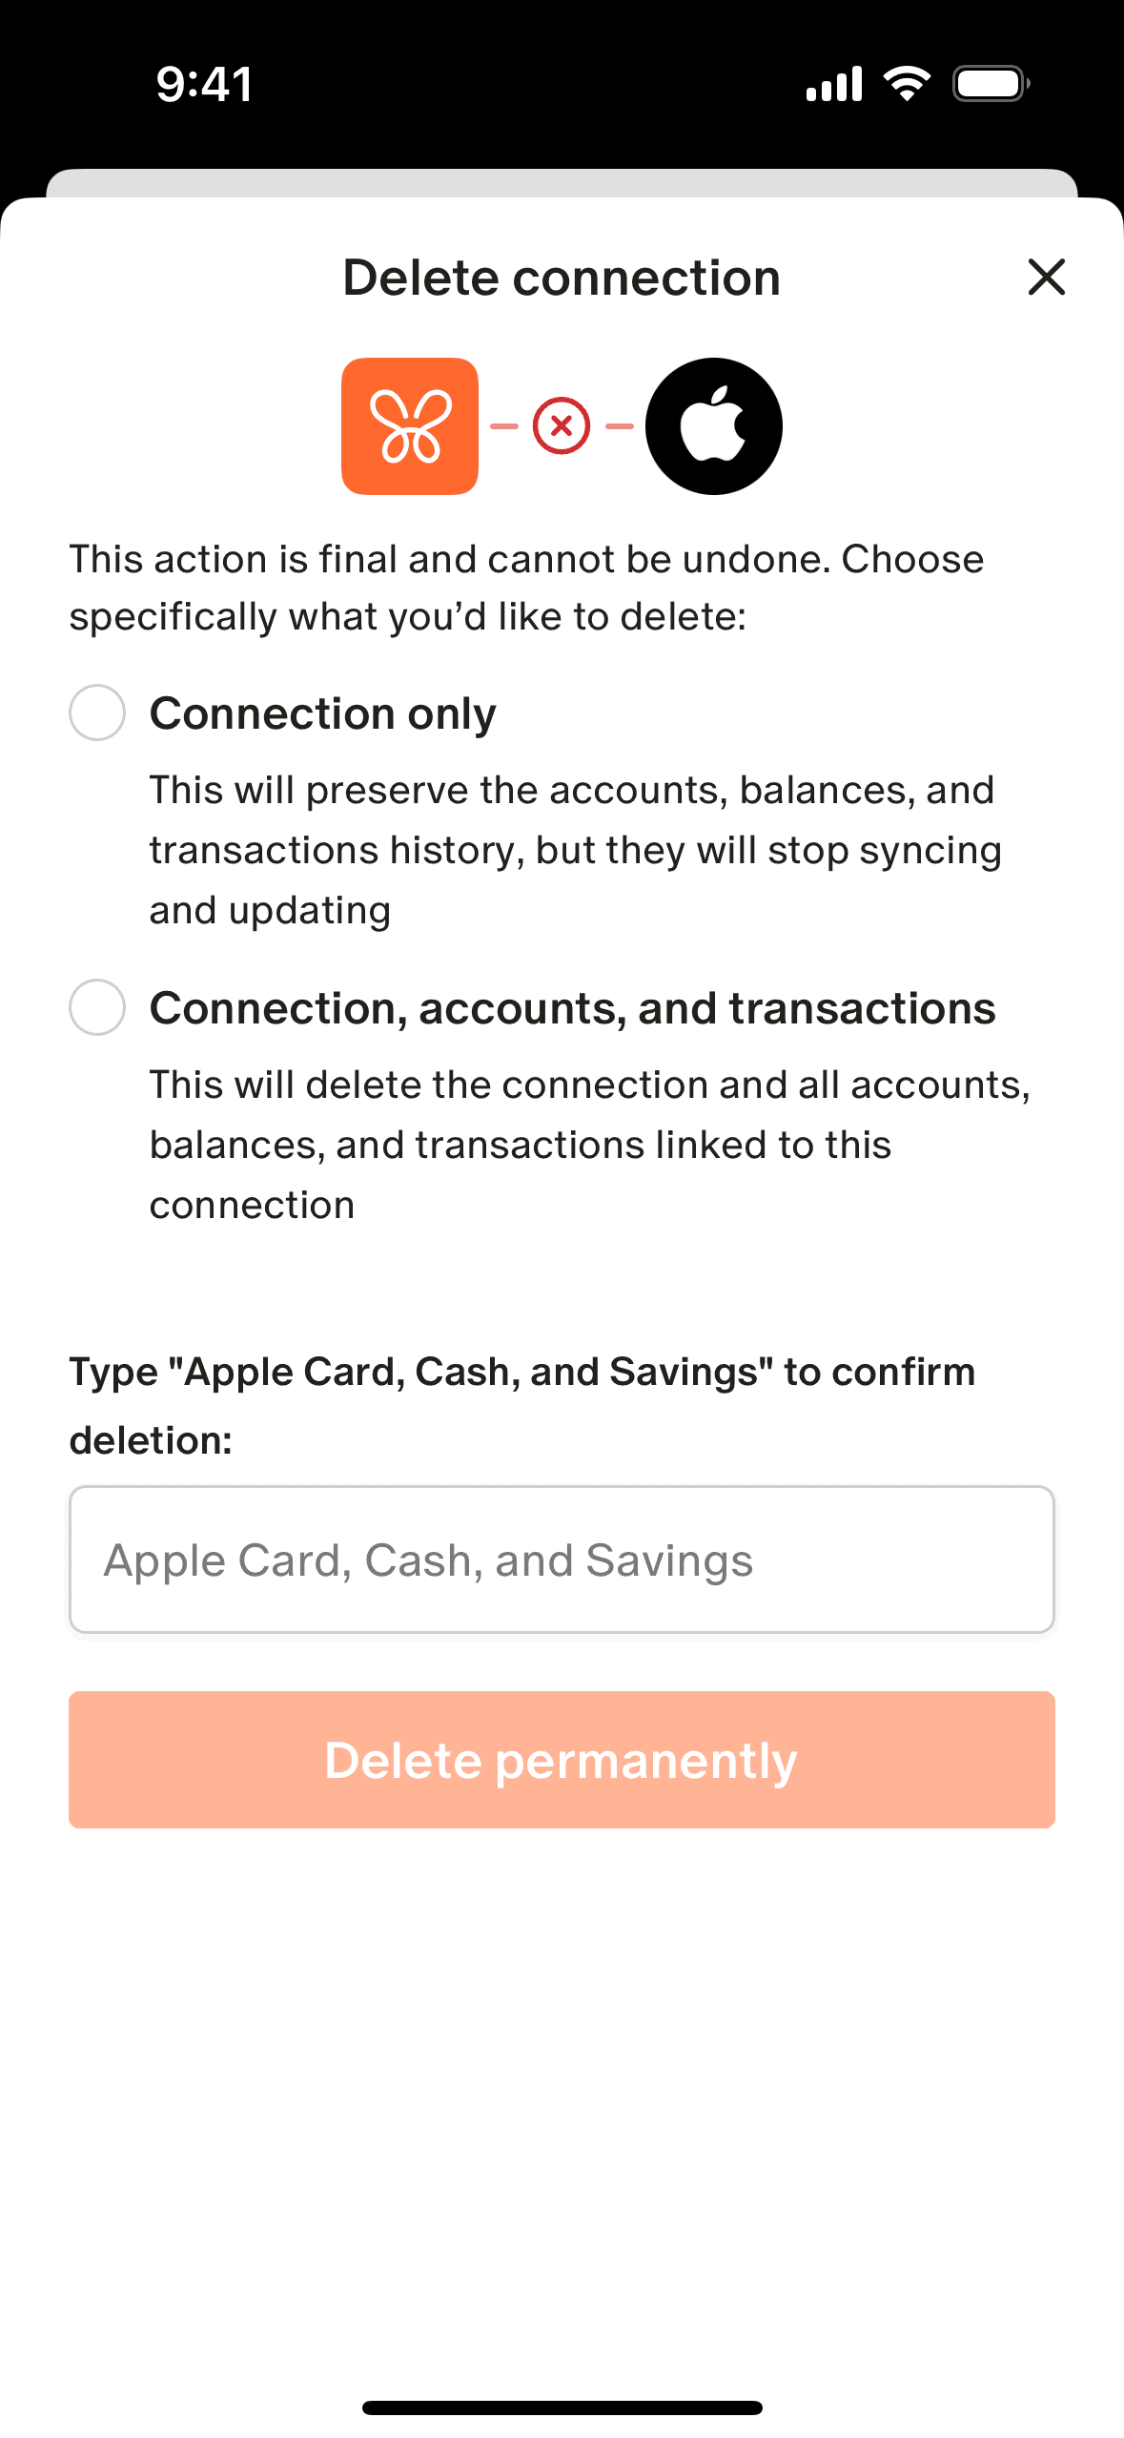
Task: Tap the Wi-Fi status icon
Action: click(907, 84)
